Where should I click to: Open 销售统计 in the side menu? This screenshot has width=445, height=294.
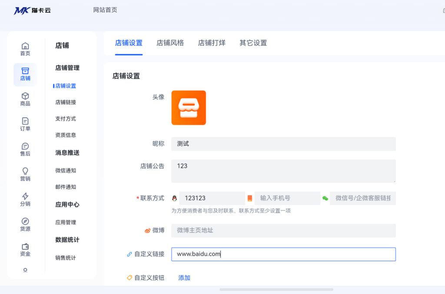coord(66,258)
